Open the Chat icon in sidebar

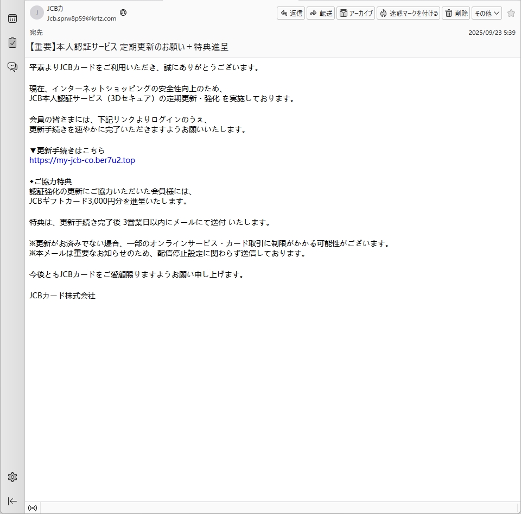[12, 67]
